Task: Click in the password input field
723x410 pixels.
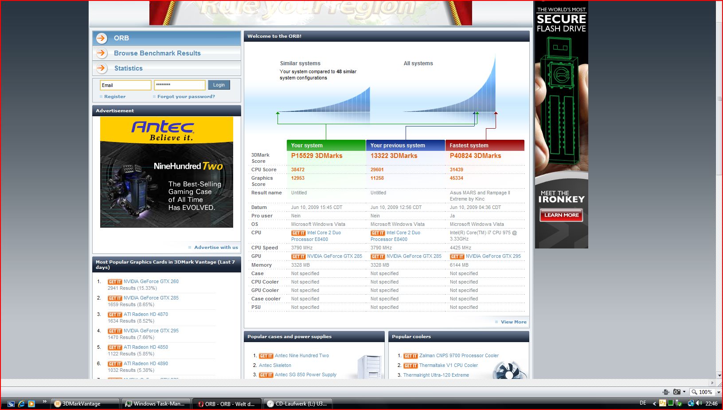Action: click(180, 85)
